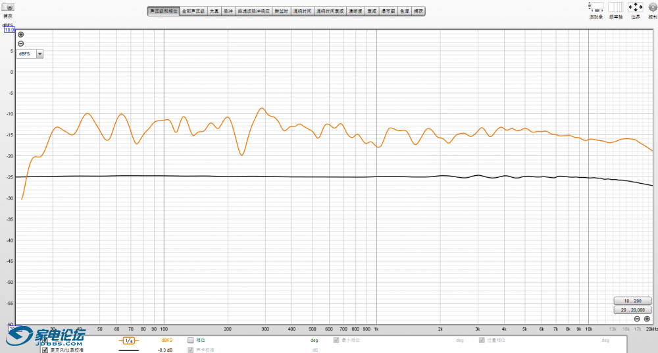Click the camera Capture (捕获) icon
This screenshot has height=353, width=658.
point(9,7)
